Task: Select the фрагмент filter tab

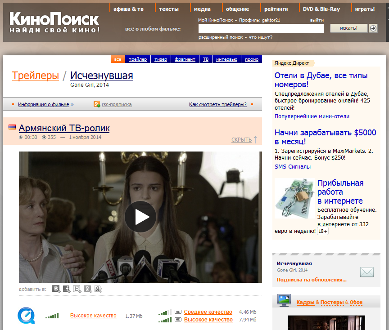Action: (185, 59)
